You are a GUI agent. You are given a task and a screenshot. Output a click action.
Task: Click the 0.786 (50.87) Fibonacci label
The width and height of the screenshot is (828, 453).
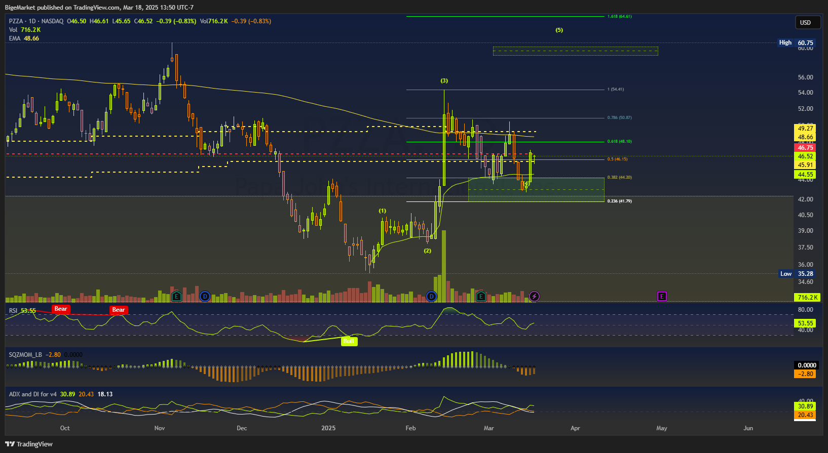619,117
